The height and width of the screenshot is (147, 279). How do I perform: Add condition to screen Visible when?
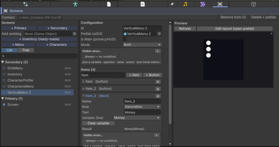(157, 51)
